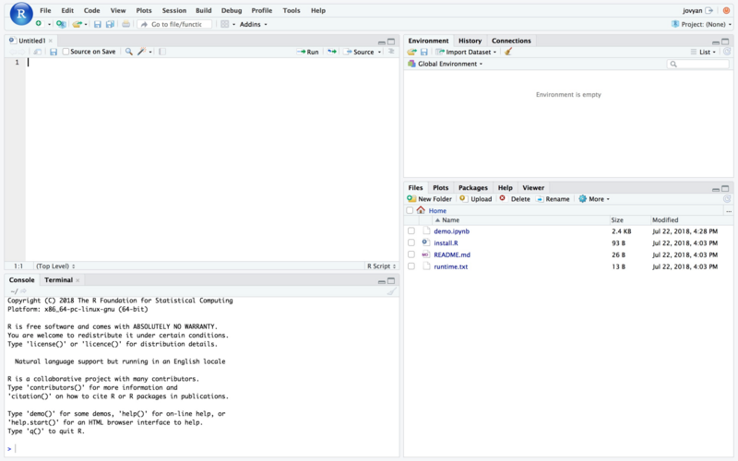Image resolution: width=738 pixels, height=461 pixels.
Task: Open the install.R file link
Action: pyautogui.click(x=446, y=243)
